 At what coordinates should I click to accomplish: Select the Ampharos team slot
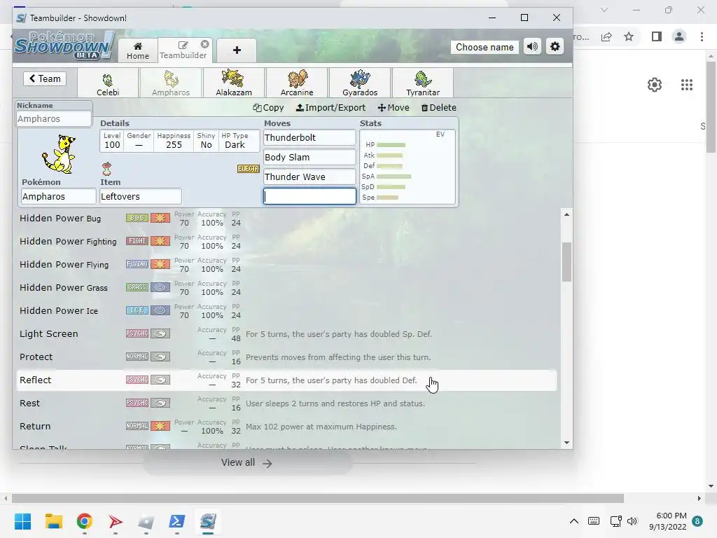[x=171, y=83]
